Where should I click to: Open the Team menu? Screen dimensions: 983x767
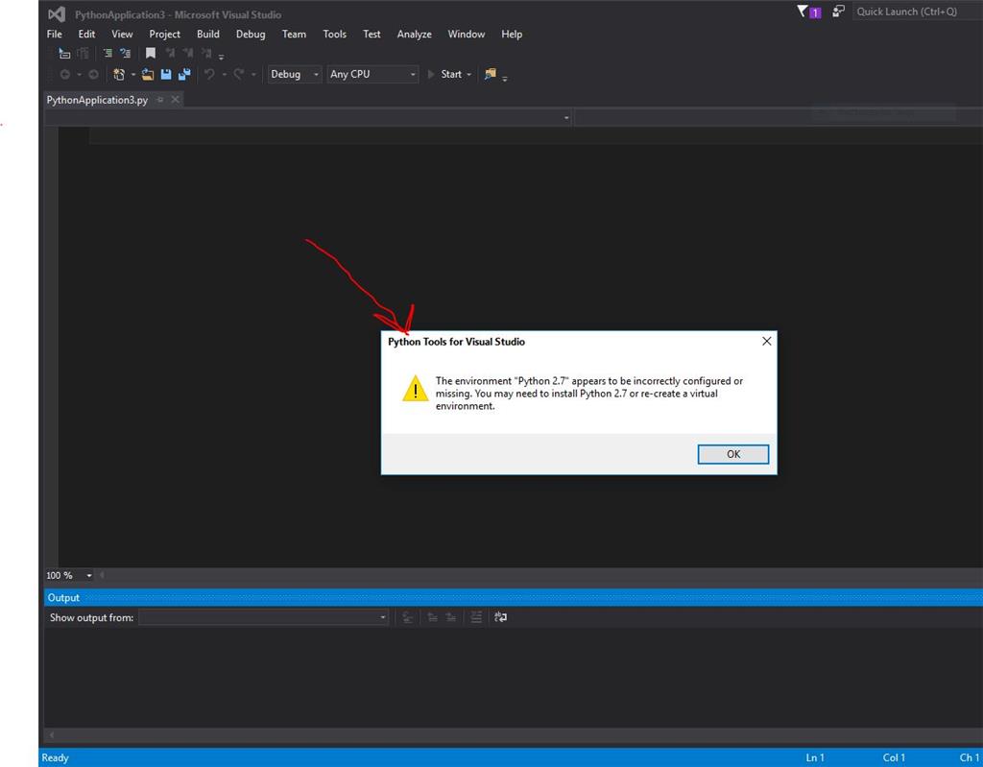point(294,34)
